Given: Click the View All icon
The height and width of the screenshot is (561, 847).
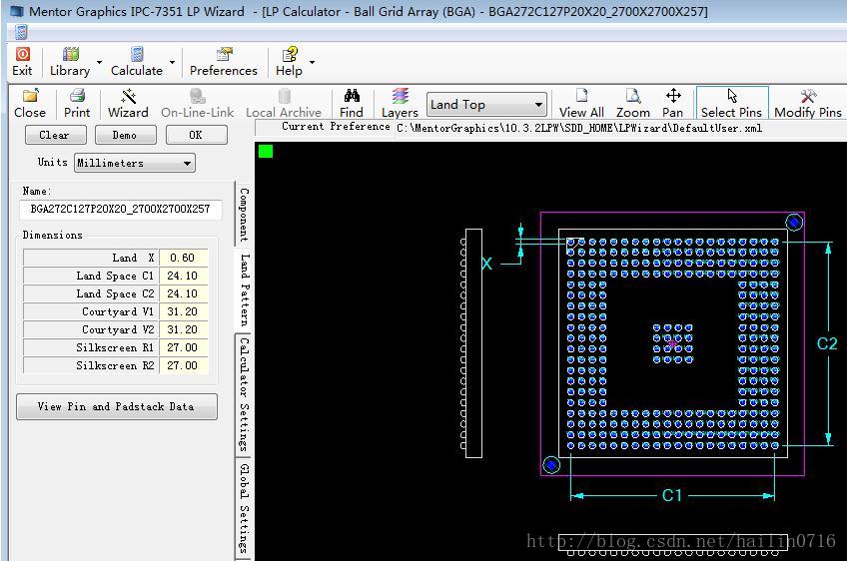Looking at the screenshot, I should pyautogui.click(x=581, y=96).
